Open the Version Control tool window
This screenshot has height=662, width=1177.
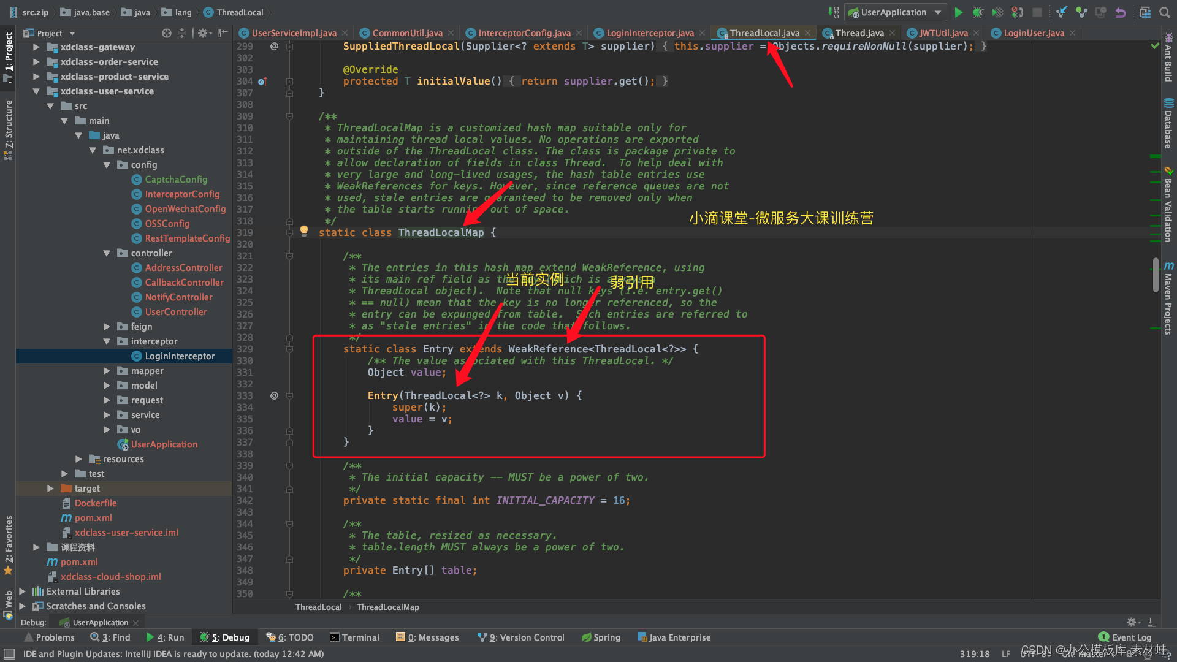coord(521,637)
